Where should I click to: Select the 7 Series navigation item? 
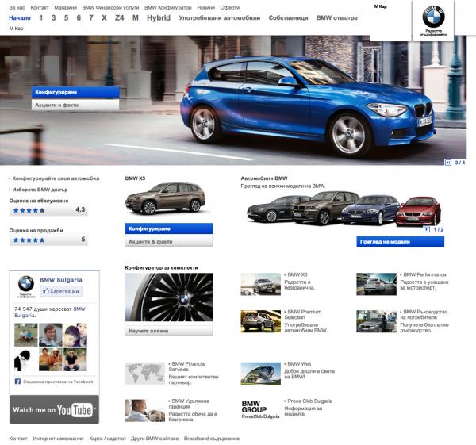(x=91, y=18)
